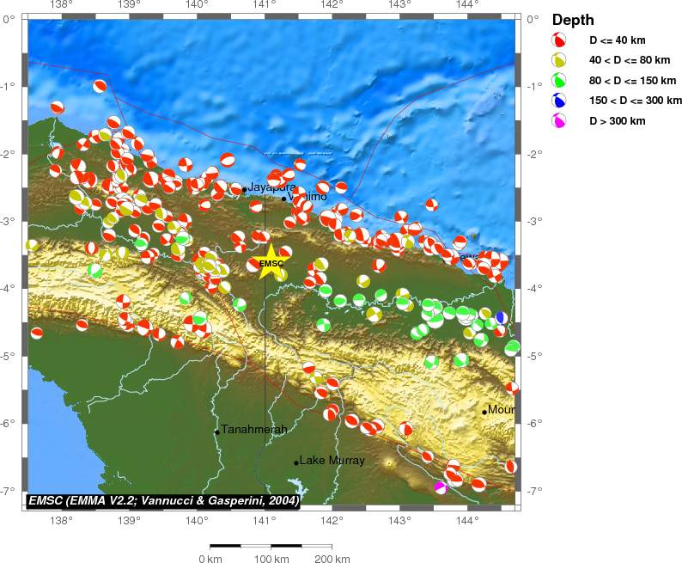Click the olive beachball icon for 40 < D <= 80 km
This screenshot has height=563, width=682.
(559, 60)
